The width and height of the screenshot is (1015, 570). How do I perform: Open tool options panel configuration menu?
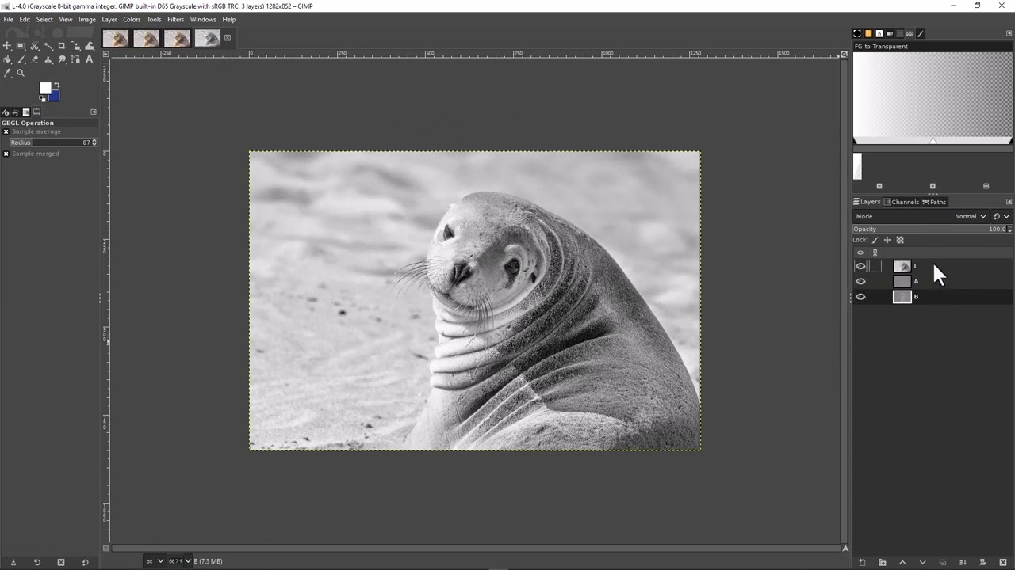click(x=93, y=112)
